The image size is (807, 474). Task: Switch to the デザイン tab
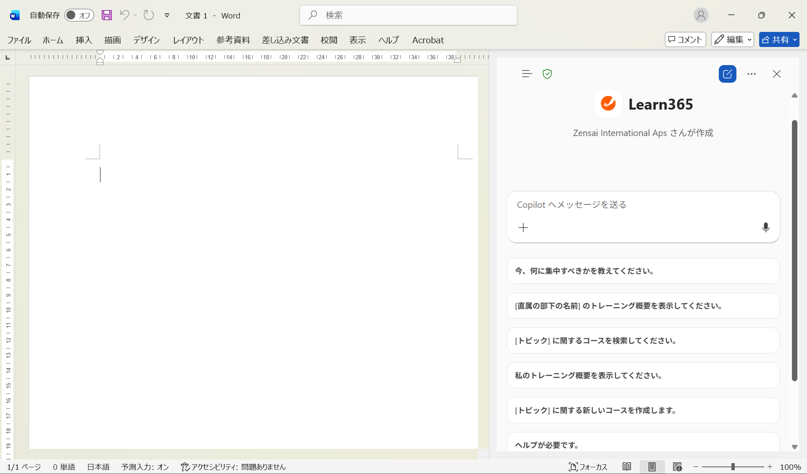(147, 40)
